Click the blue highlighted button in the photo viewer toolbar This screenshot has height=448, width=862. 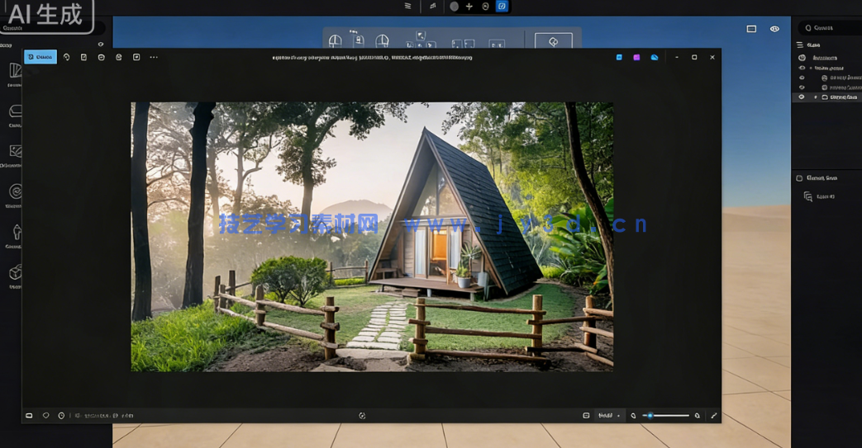tap(40, 57)
